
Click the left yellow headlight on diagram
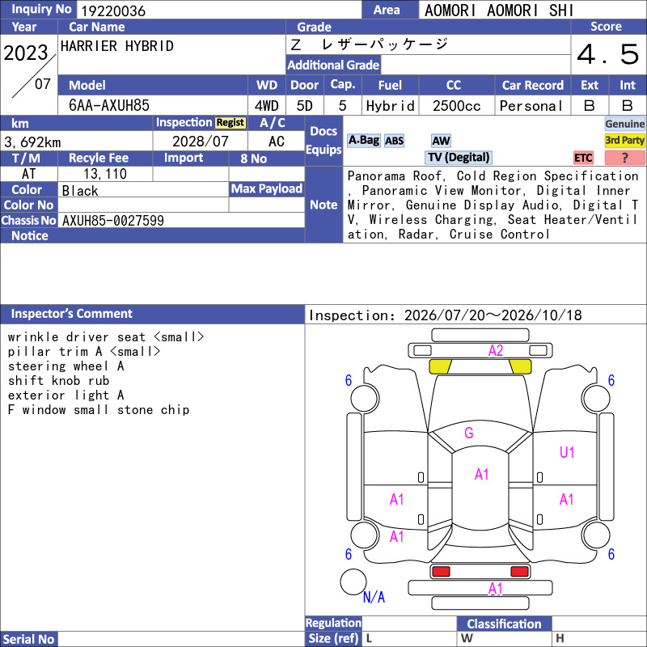click(x=440, y=366)
